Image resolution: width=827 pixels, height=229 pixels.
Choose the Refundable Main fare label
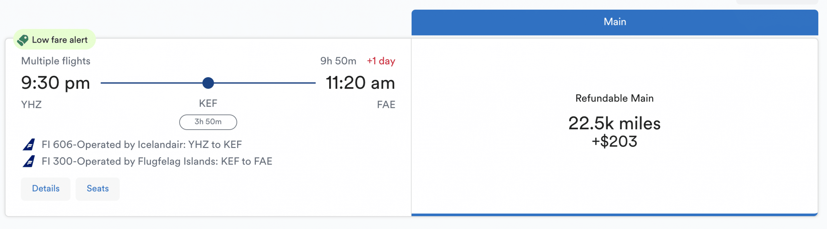point(614,98)
